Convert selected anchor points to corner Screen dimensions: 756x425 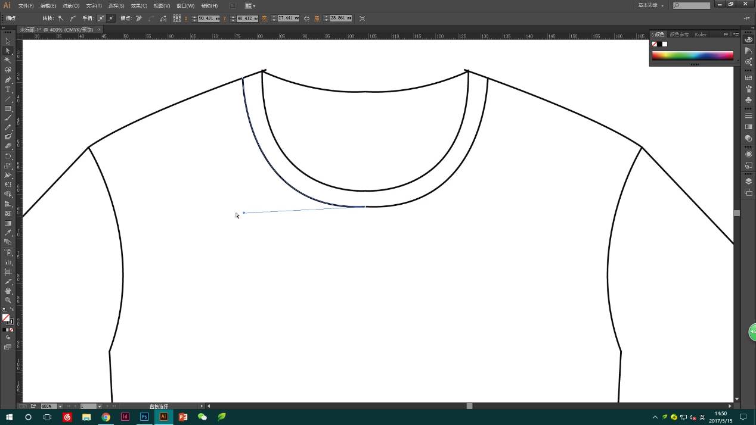[x=61, y=18]
